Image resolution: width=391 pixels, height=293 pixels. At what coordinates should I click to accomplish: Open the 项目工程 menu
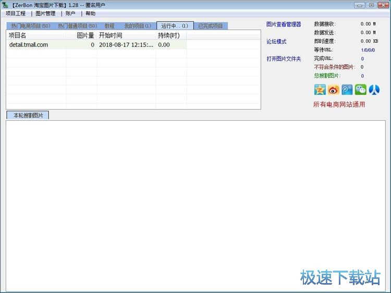coord(16,14)
